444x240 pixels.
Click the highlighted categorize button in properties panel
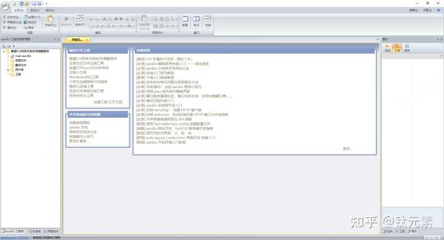(x=397, y=48)
